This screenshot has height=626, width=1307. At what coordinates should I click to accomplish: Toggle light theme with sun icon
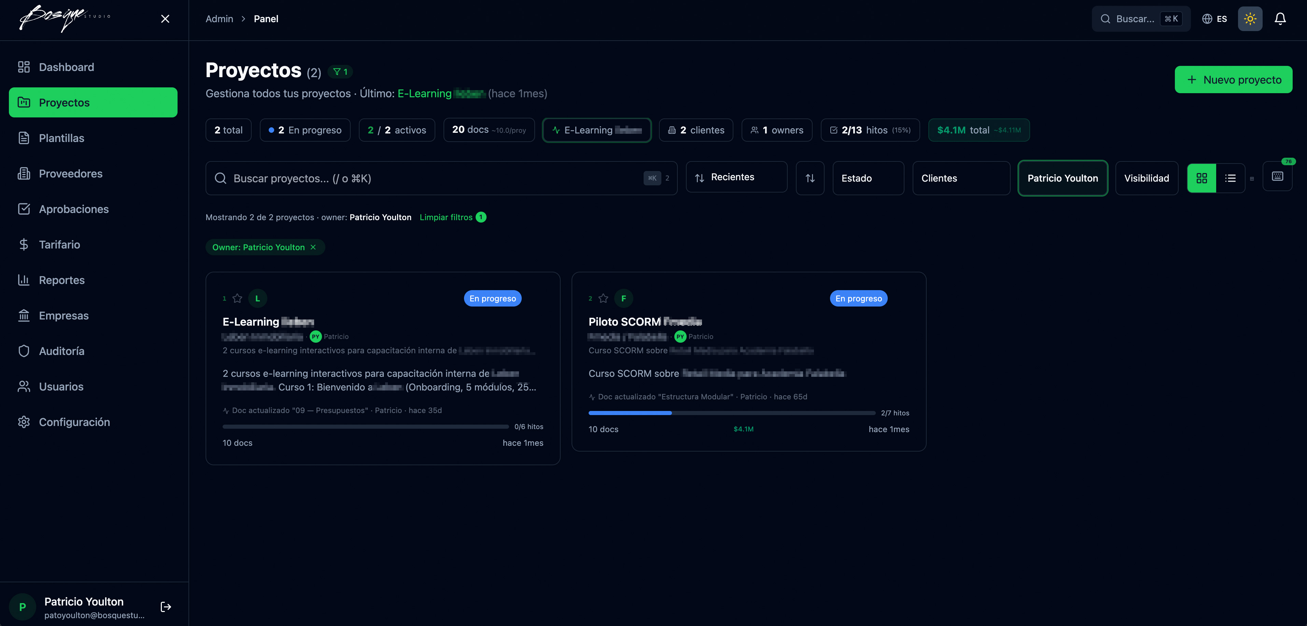click(1250, 19)
